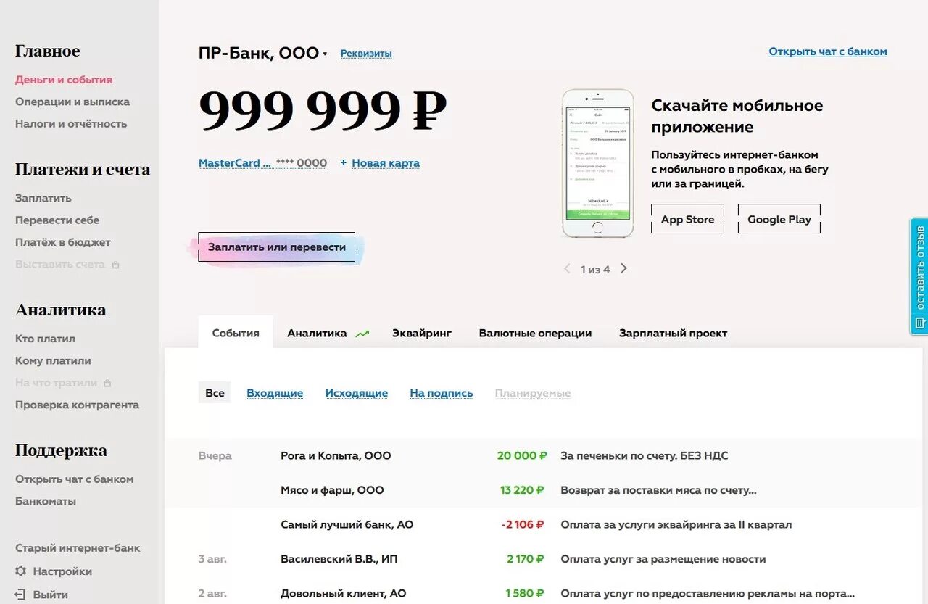Screen dimensions: 928x604
Task: Switch to the Эквайринг tab
Action: click(422, 333)
